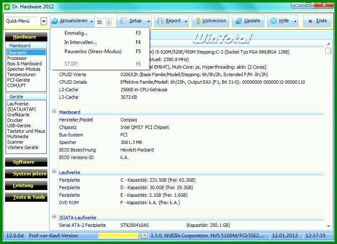Open the Setup dropdown arrow
Screen dimensions: 337x244
pos(148,21)
